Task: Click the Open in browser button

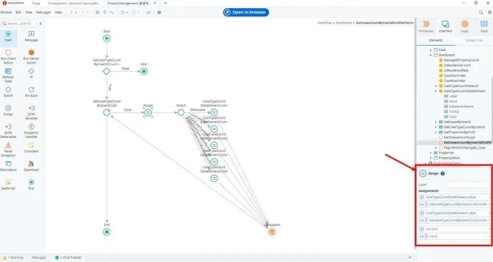Action: click(246, 12)
